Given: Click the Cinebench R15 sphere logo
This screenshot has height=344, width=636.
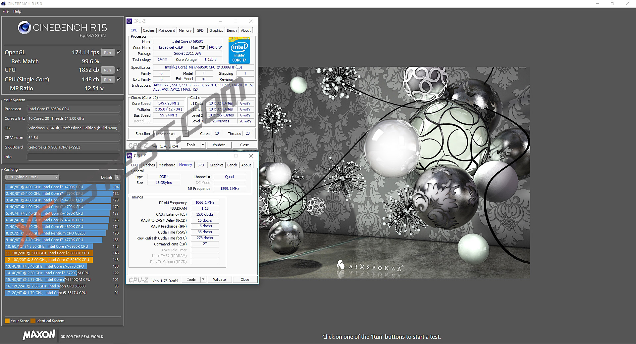Looking at the screenshot, I should click(x=24, y=28).
